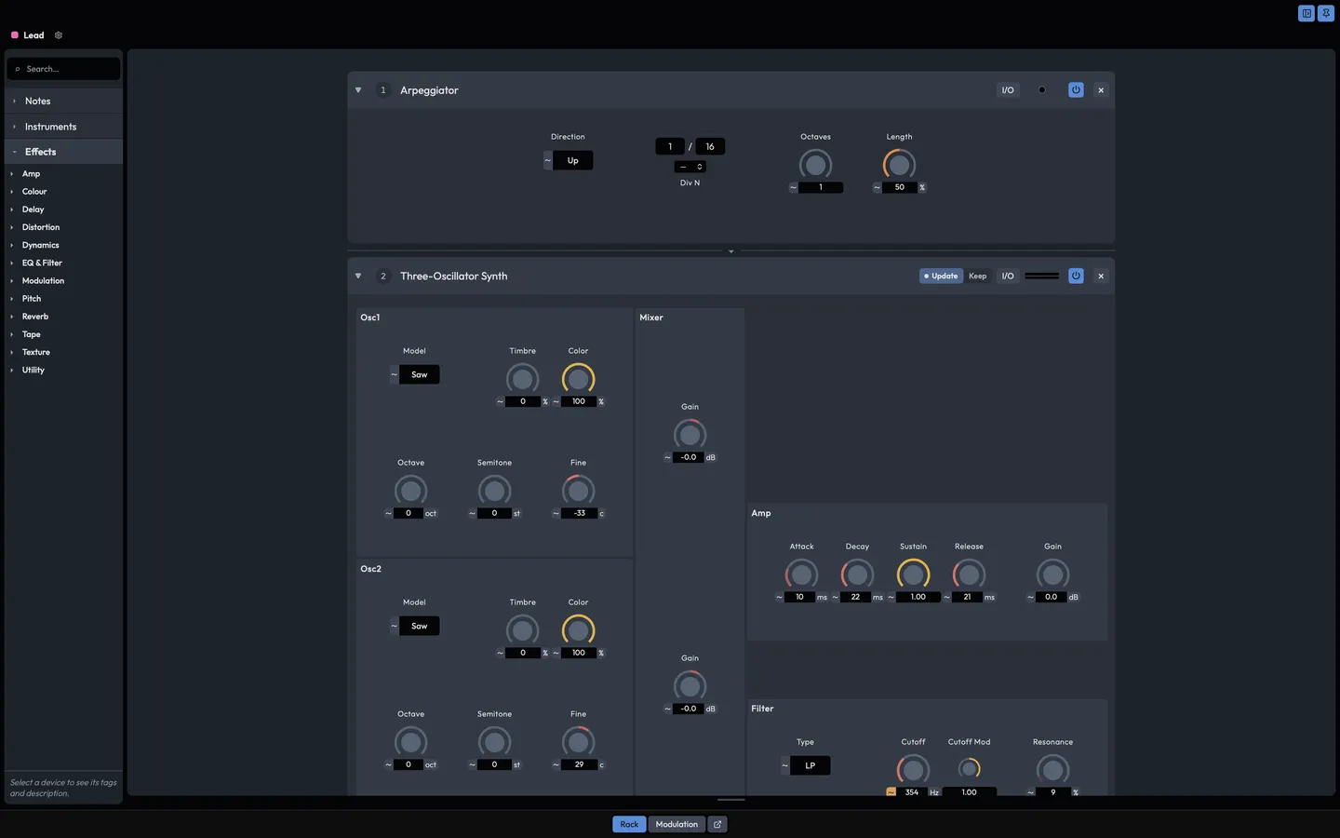Click modulation tilde beside Osc1 Fine value
Image resolution: width=1340 pixels, height=838 pixels.
tap(556, 513)
